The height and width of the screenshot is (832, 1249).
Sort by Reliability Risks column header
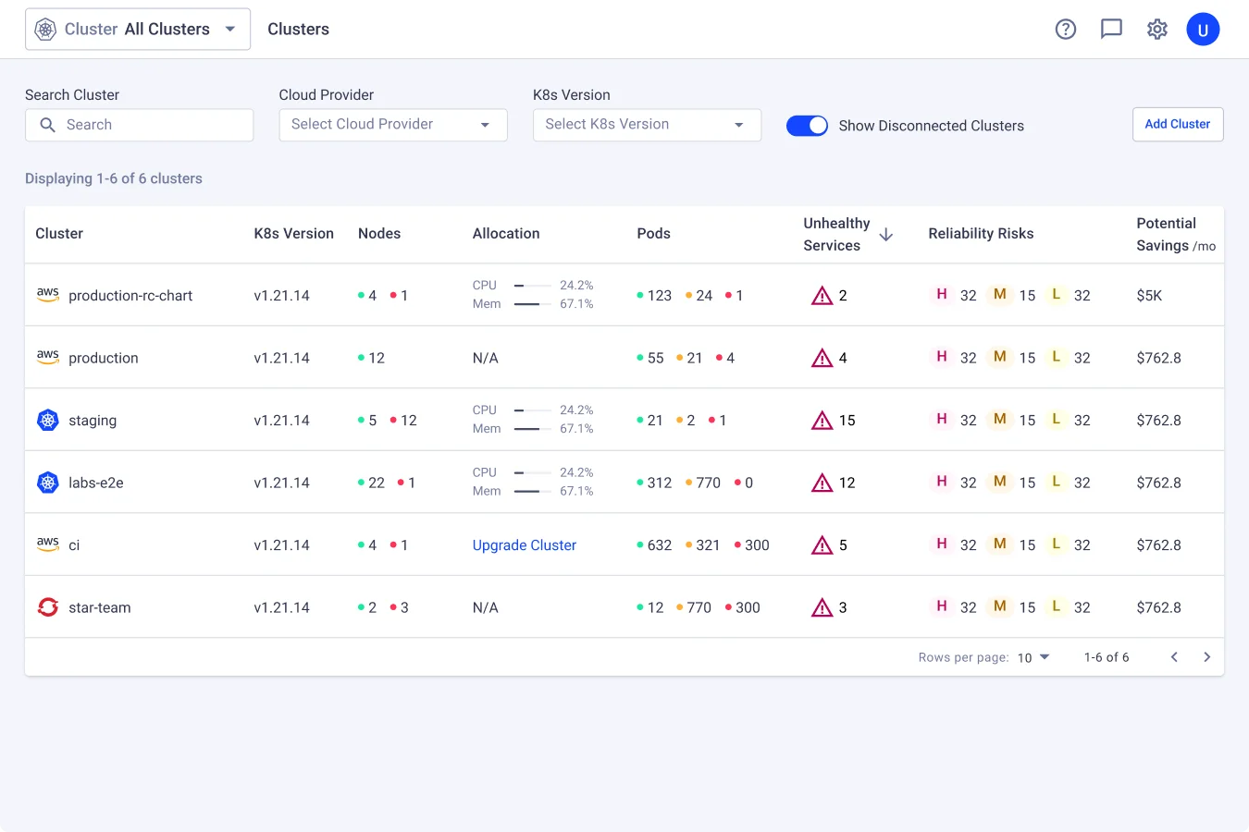(981, 234)
